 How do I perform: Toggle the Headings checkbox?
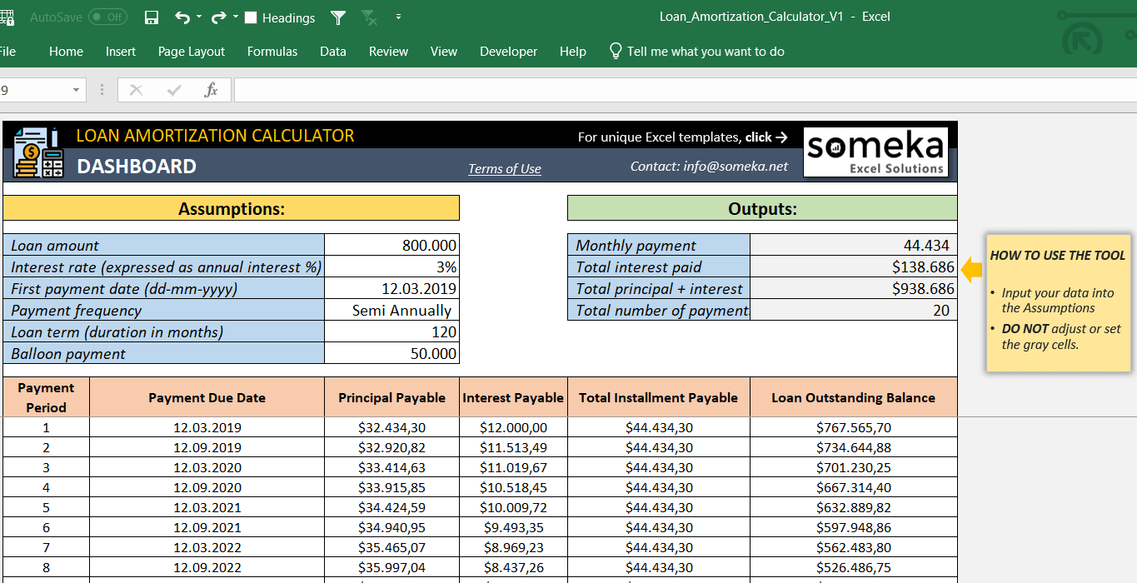click(251, 17)
